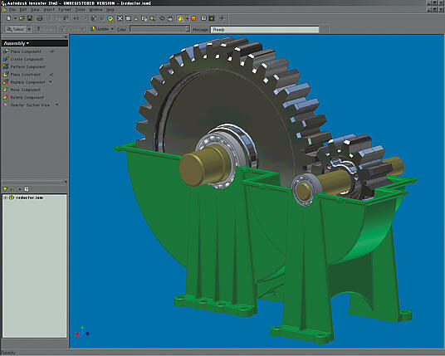Click the Help question-mark icon
This screenshot has width=445, height=356.
pyautogui.click(x=203, y=18)
